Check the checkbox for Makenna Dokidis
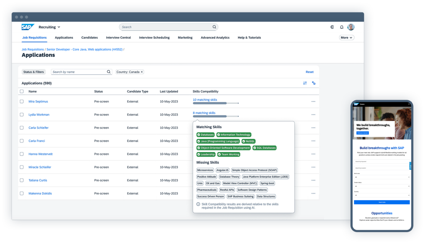 (x=22, y=193)
